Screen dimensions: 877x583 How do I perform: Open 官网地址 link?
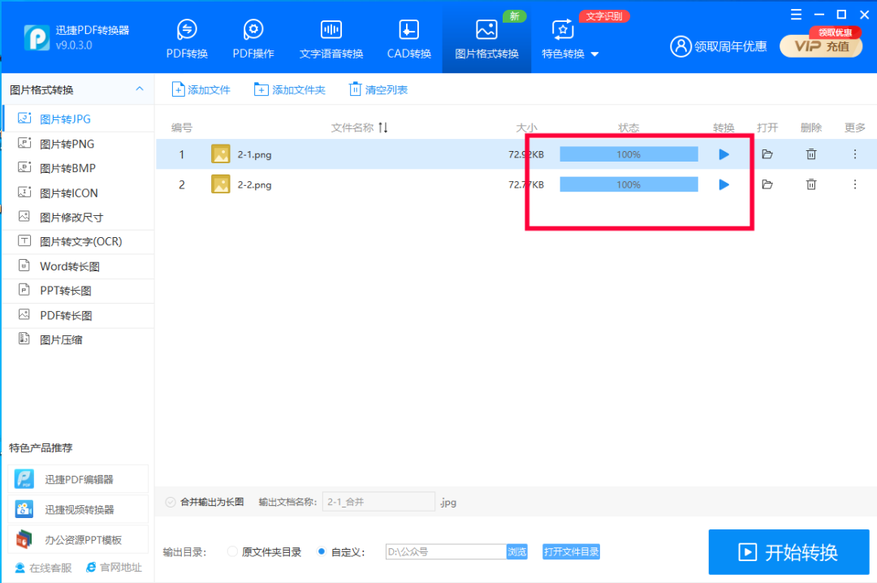[114, 568]
